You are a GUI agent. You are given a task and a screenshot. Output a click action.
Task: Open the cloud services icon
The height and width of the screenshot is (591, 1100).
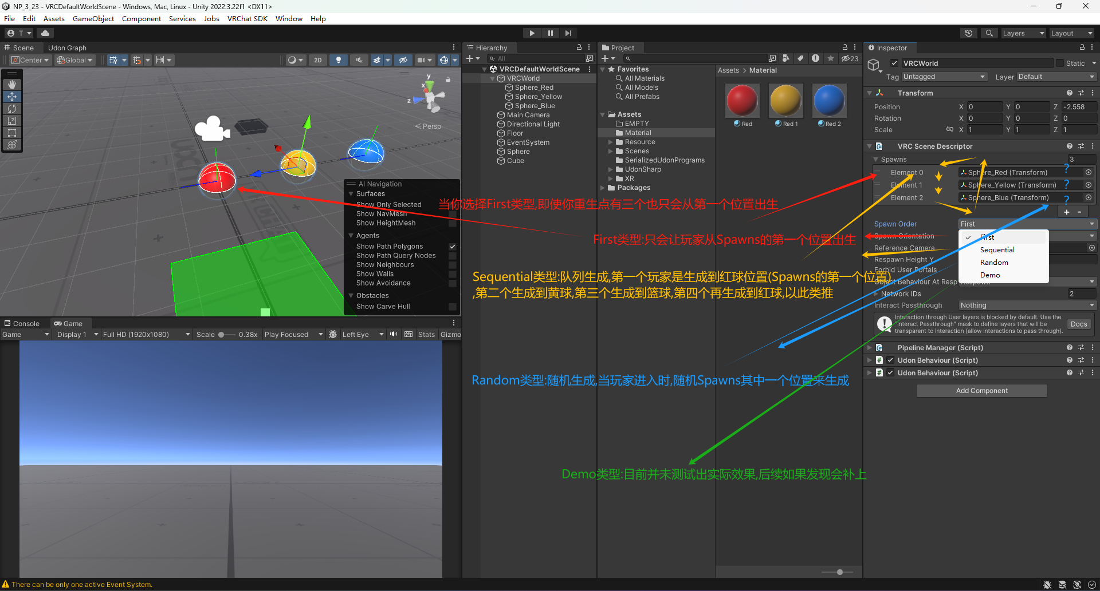tap(45, 33)
